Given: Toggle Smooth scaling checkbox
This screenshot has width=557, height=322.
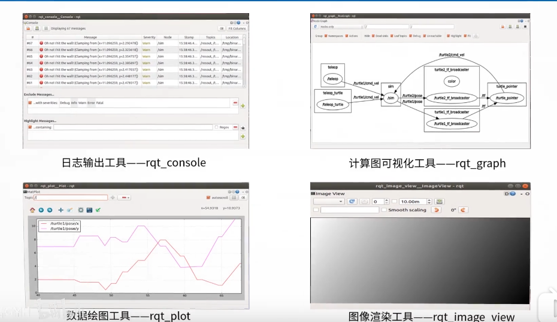Looking at the screenshot, I should pyautogui.click(x=384, y=210).
